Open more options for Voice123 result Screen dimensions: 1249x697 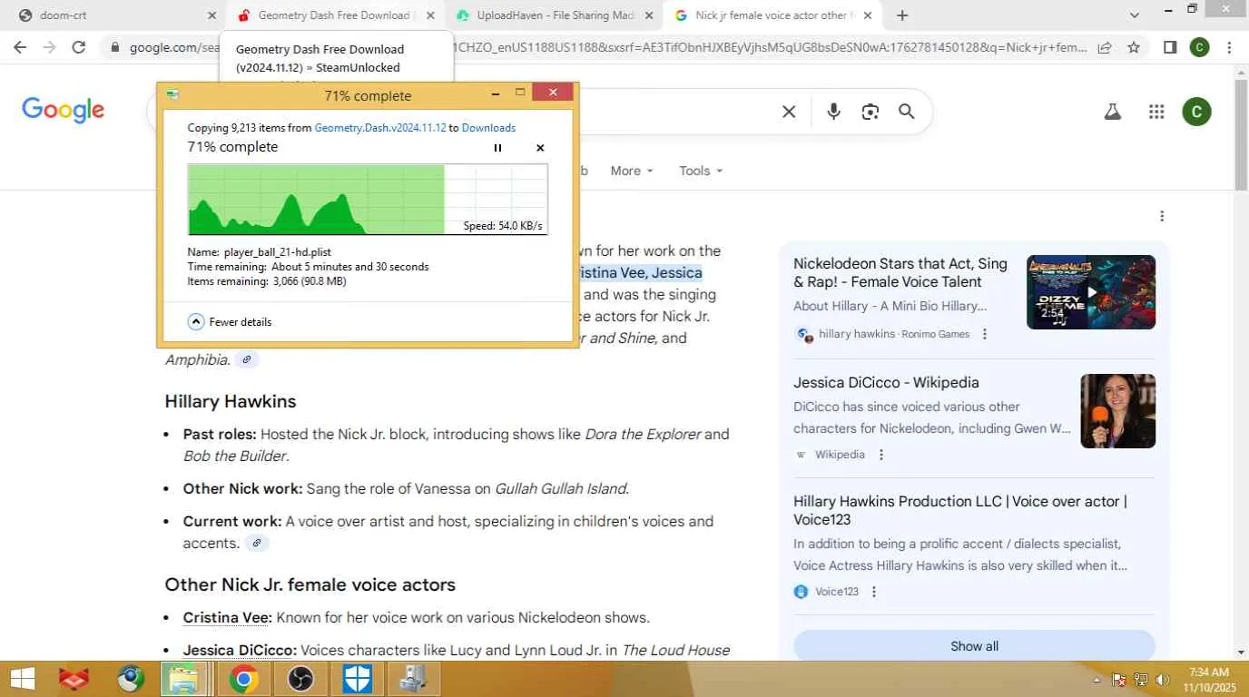[x=874, y=592]
